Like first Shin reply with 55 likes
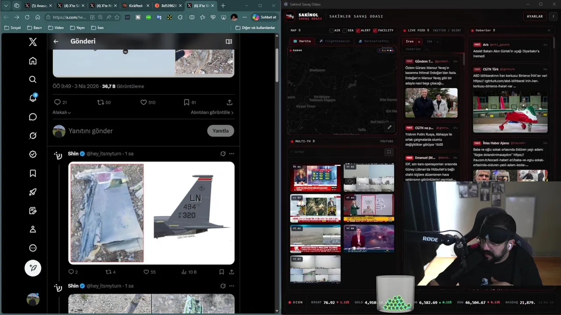The image size is (561, 315). point(149,272)
